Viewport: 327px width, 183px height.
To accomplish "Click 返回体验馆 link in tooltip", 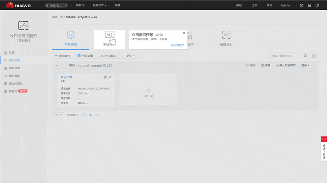I will [177, 45].
